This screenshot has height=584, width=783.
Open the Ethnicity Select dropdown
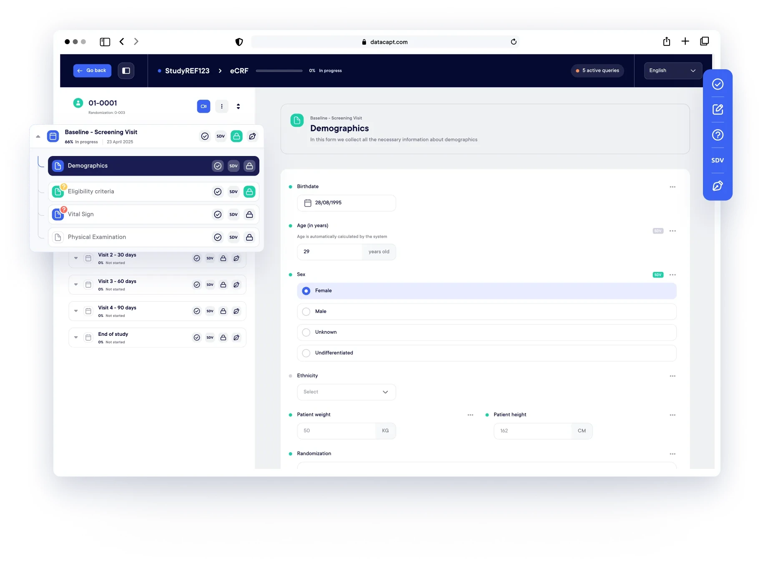(x=346, y=392)
